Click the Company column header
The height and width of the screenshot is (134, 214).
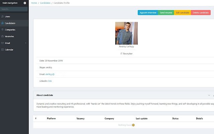(x=109, y=118)
